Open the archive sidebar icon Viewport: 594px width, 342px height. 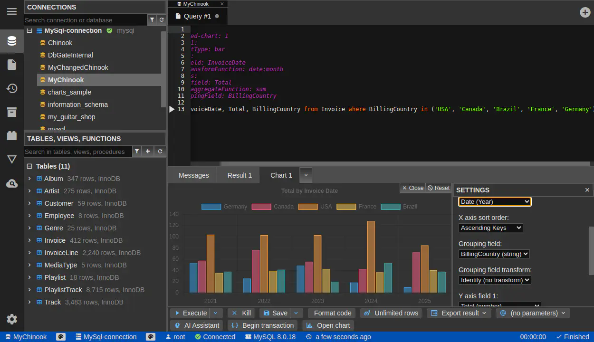pos(12,112)
